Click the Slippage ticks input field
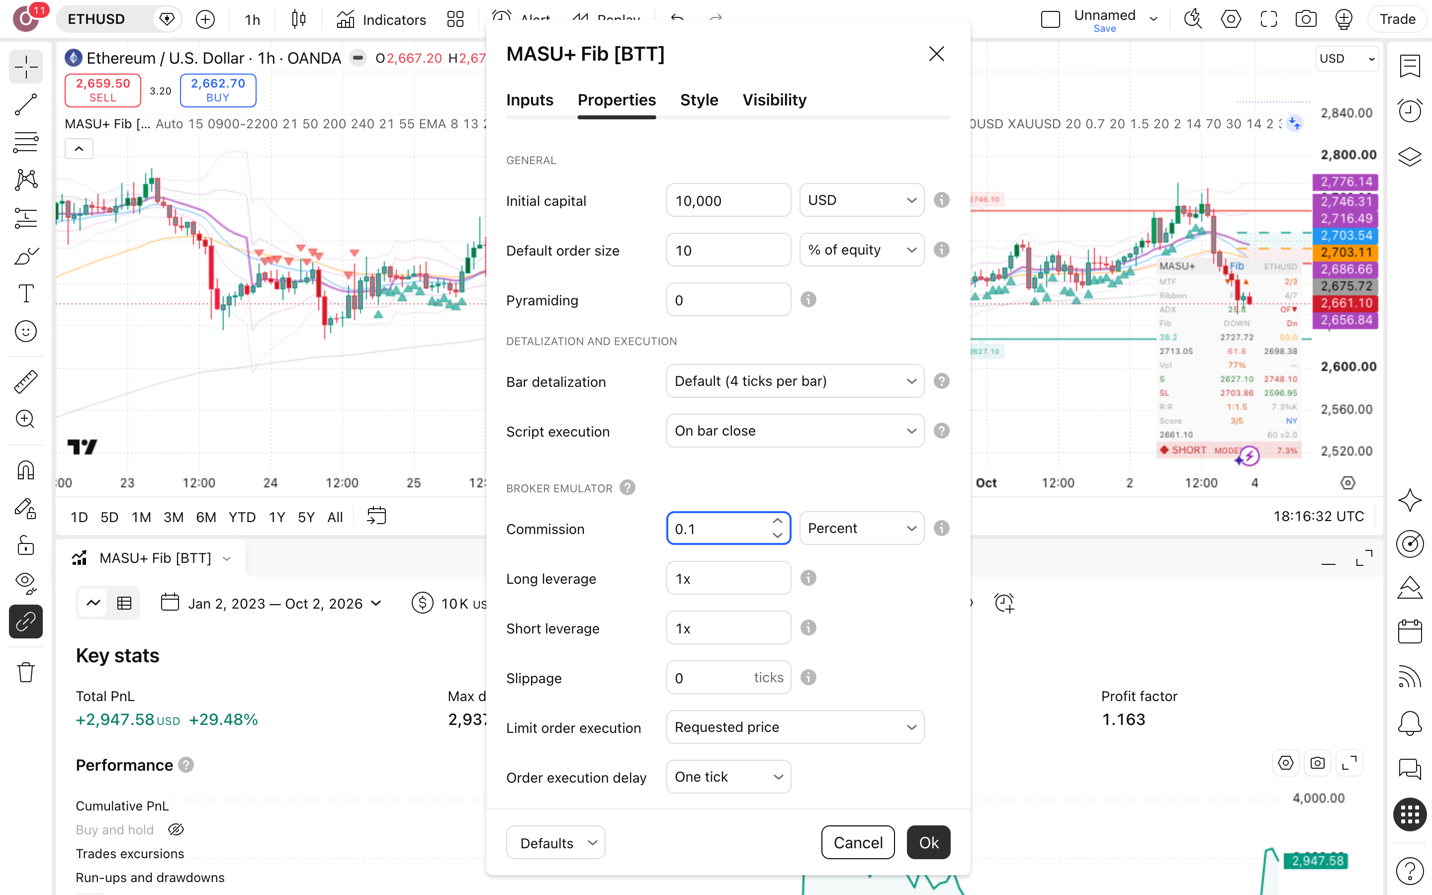Screen dimensions: 1432x895 (x=728, y=677)
